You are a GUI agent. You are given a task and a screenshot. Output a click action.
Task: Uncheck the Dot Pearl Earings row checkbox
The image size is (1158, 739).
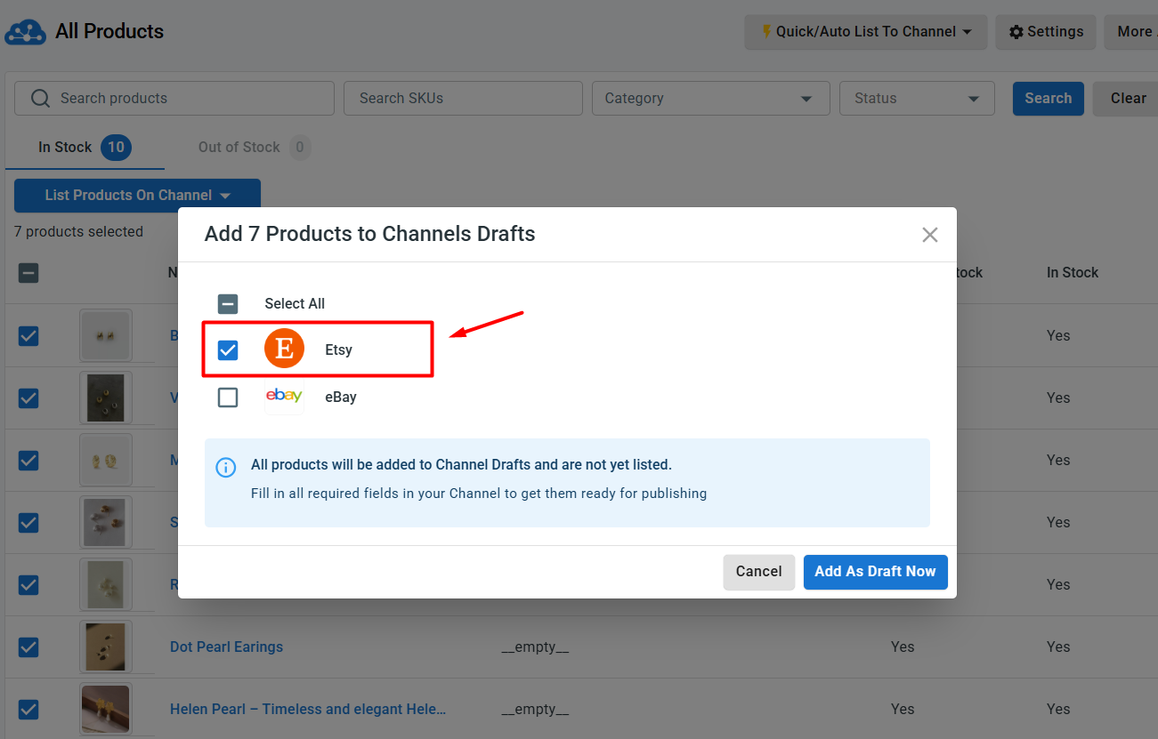coord(28,647)
